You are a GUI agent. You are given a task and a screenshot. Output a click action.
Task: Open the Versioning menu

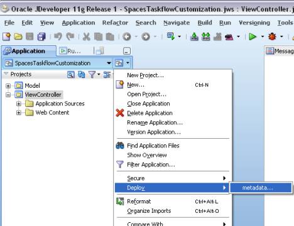254,23
